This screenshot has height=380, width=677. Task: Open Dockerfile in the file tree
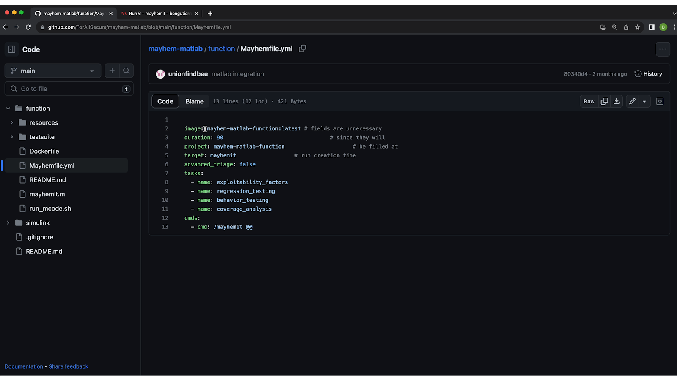point(44,151)
